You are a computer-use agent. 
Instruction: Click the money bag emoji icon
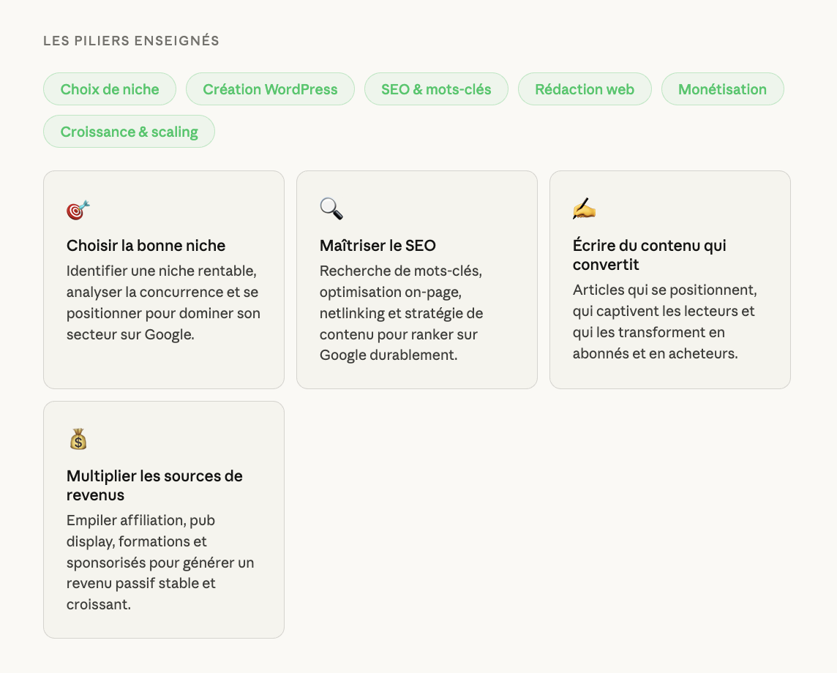(78, 440)
